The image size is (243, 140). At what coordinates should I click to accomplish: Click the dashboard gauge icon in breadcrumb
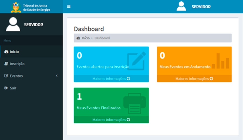tap(78, 38)
